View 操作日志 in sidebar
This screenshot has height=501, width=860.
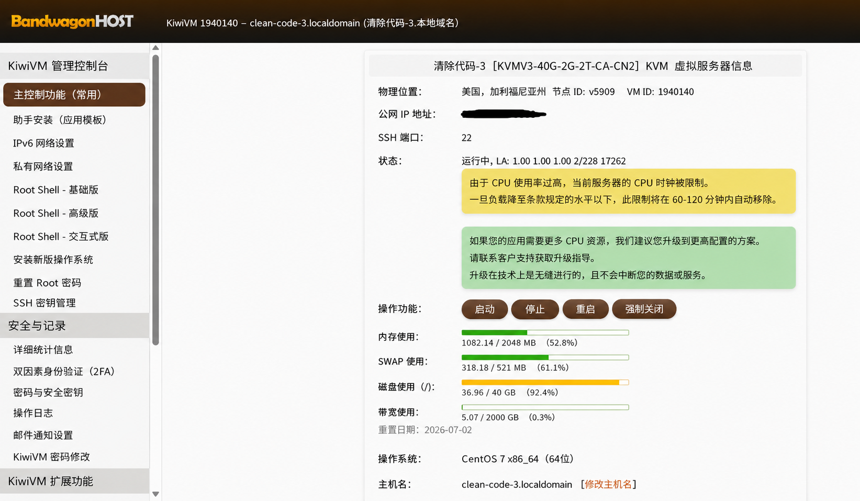pyautogui.click(x=33, y=413)
